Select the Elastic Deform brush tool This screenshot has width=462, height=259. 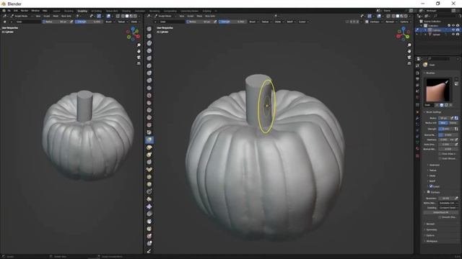click(x=149, y=147)
